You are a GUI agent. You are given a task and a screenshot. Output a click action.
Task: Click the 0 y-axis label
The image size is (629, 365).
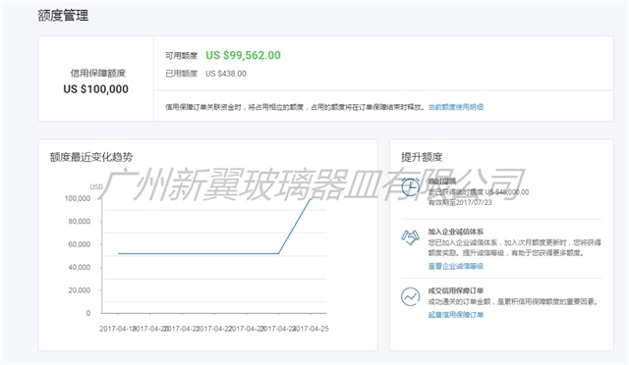[88, 313]
